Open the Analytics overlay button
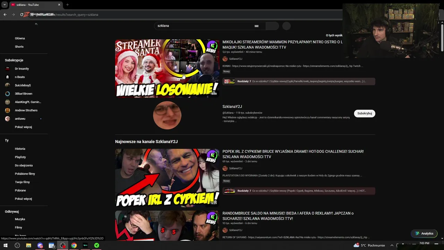 pyautogui.click(x=424, y=233)
